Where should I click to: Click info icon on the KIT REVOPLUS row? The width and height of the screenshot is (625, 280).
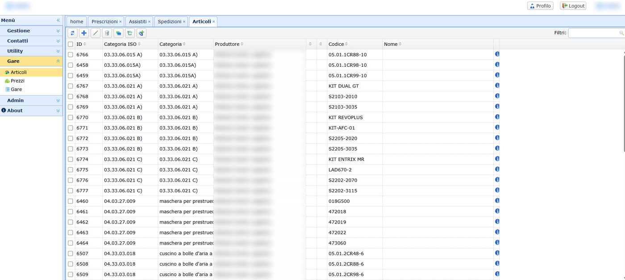click(497, 117)
